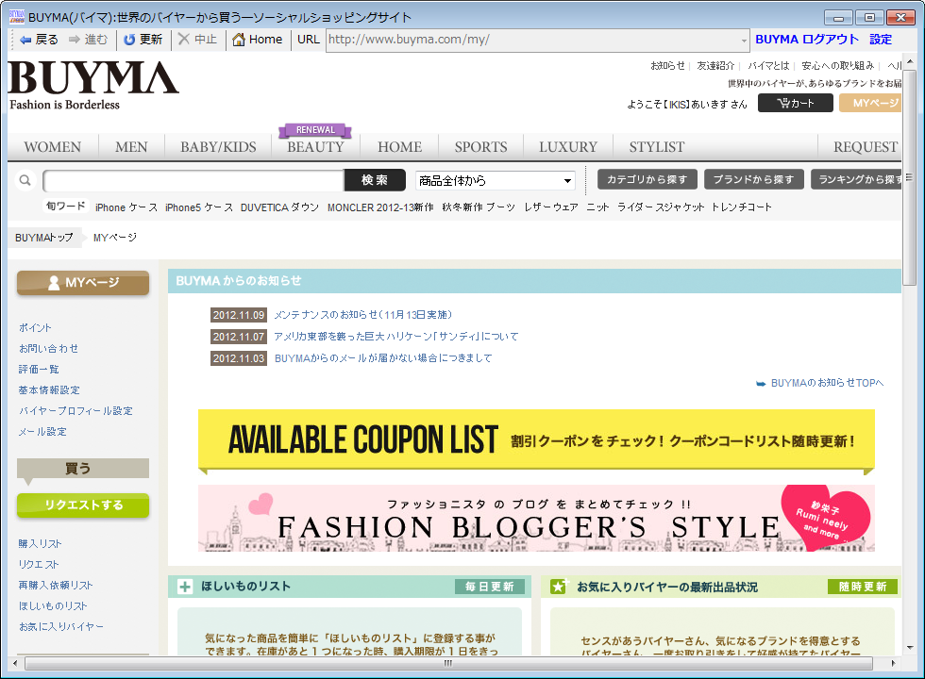Open the メンテナンスのお知らせ news link
925x679 pixels.
coord(363,315)
